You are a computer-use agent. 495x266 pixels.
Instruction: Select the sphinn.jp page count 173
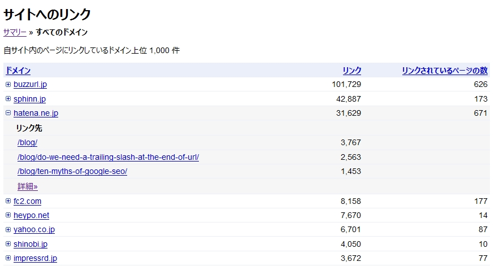pos(481,99)
